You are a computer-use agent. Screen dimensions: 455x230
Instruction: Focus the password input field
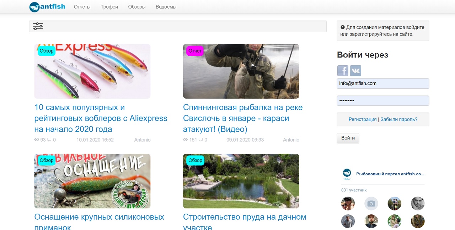click(383, 101)
